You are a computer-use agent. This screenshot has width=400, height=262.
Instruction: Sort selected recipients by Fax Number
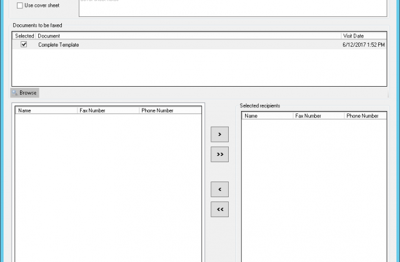pos(317,116)
